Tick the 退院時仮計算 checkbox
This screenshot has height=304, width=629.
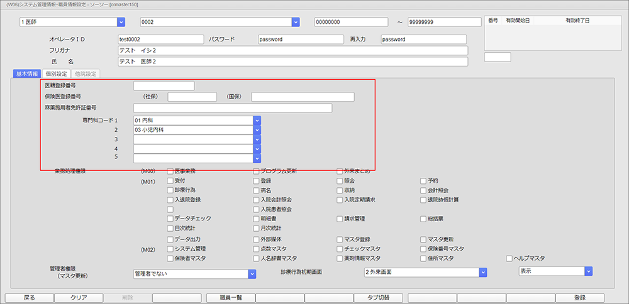423,200
